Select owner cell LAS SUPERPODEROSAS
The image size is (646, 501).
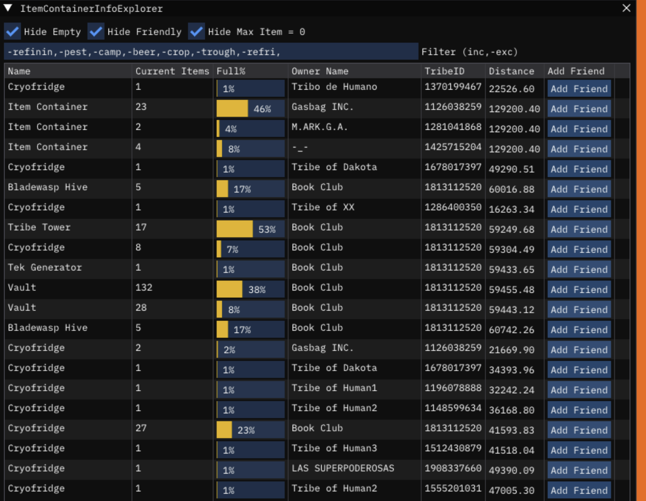(343, 468)
